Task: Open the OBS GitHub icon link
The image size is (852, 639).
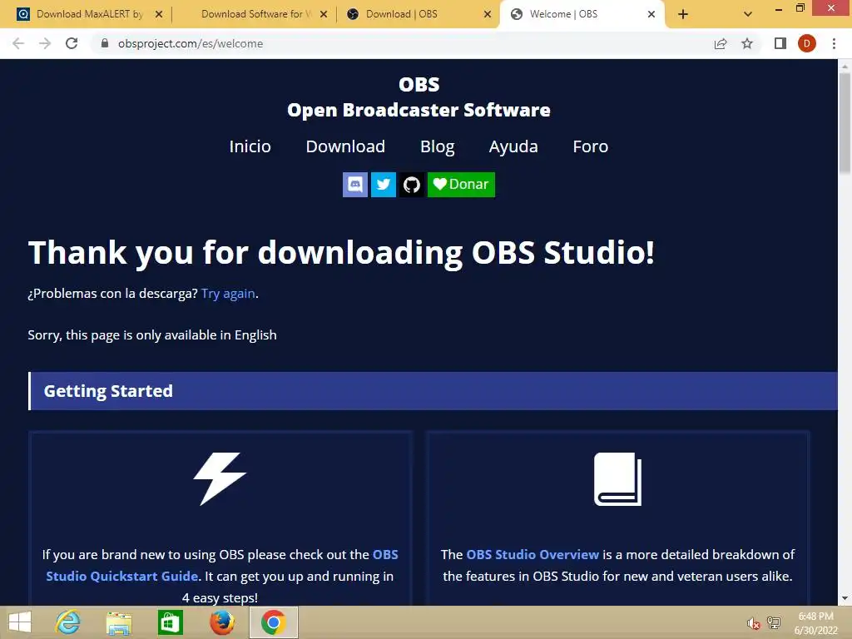Action: pyautogui.click(x=411, y=185)
